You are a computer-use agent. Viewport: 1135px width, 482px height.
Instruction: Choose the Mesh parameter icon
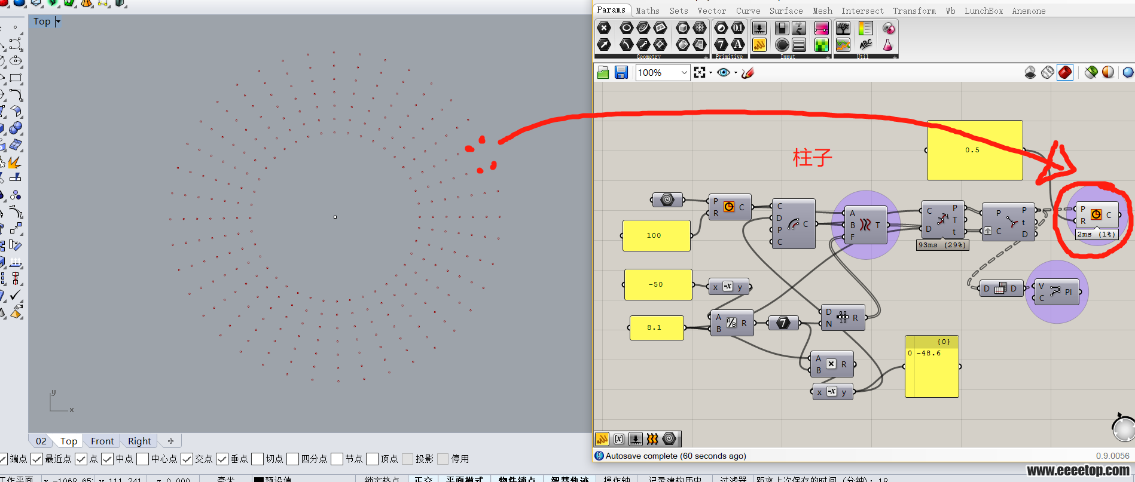pyautogui.click(x=699, y=28)
